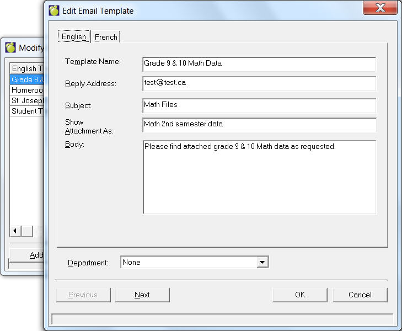The height and width of the screenshot is (331, 402).
Task: Select the Show Attachment As field
Action: [x=259, y=124]
